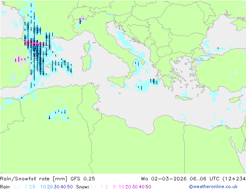Pick the snow legend 5 color value
The image size is (246, 190).
pyautogui.click(x=114, y=187)
